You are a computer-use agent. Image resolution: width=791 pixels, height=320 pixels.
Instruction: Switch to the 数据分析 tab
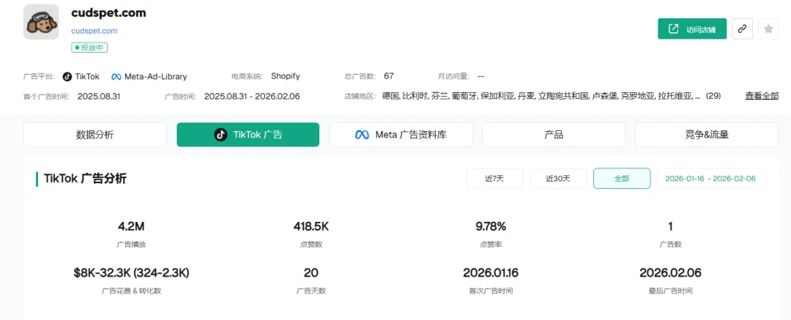[x=95, y=135]
